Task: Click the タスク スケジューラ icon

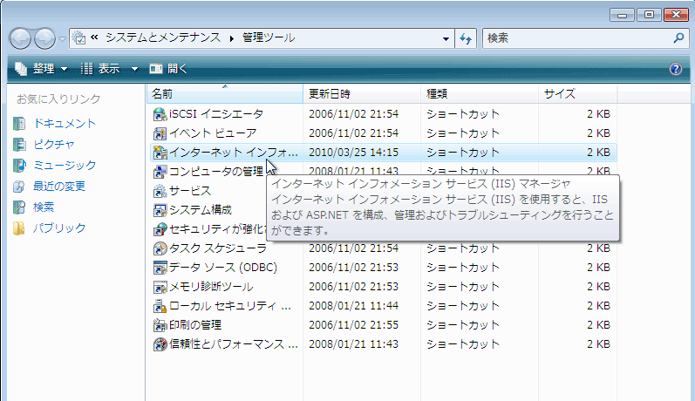Action: pos(160,248)
